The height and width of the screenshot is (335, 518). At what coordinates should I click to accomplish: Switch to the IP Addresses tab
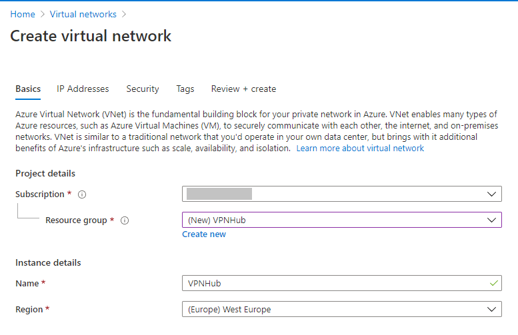coord(83,89)
